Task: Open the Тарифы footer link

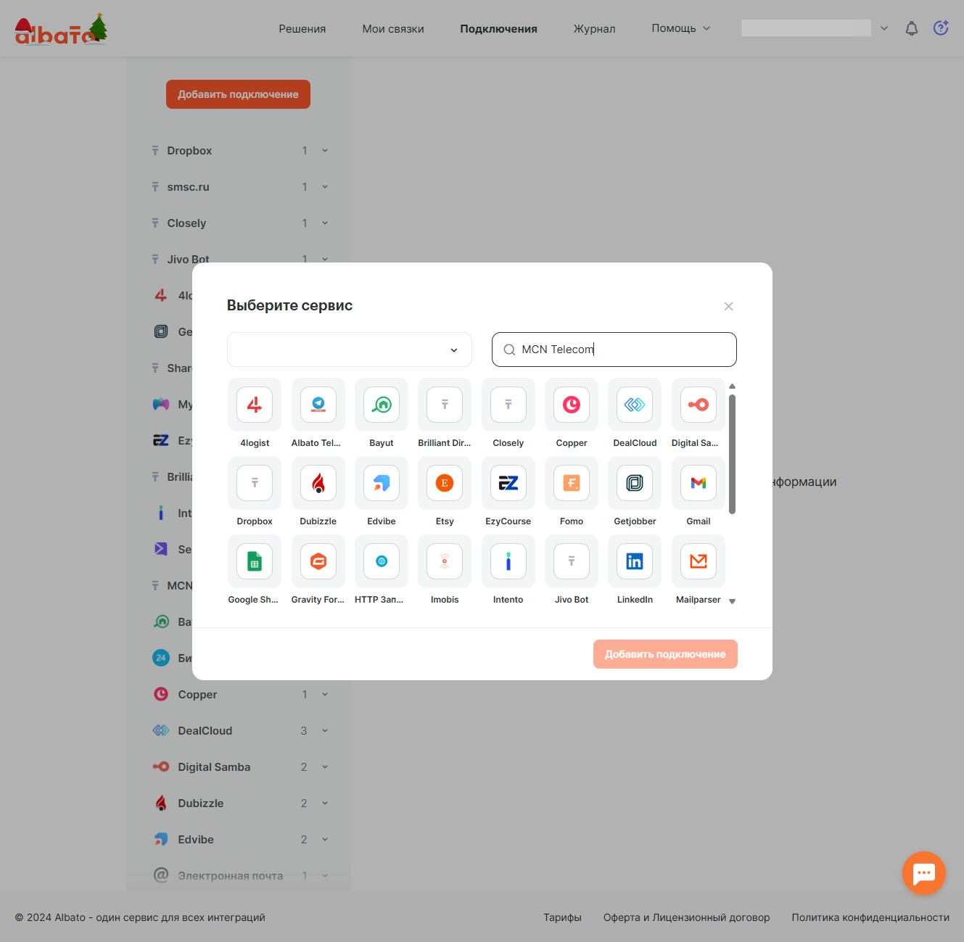Action: click(563, 917)
